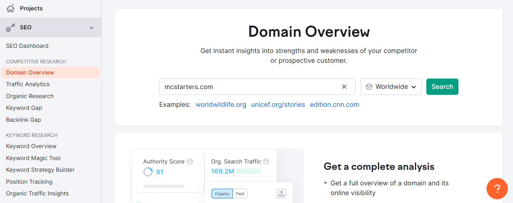Click globe icon beside Org. Search Traffic
This screenshot has height=203, width=513.
(x=266, y=161)
